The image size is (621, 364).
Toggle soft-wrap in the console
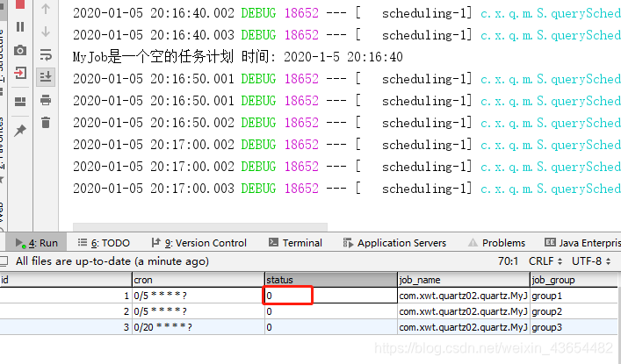pyautogui.click(x=46, y=54)
